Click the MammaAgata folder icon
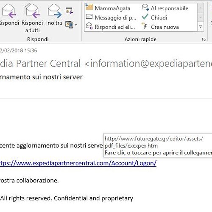212x212 pixels. click(89, 7)
